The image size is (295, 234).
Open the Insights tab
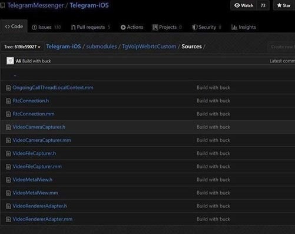click(x=244, y=27)
